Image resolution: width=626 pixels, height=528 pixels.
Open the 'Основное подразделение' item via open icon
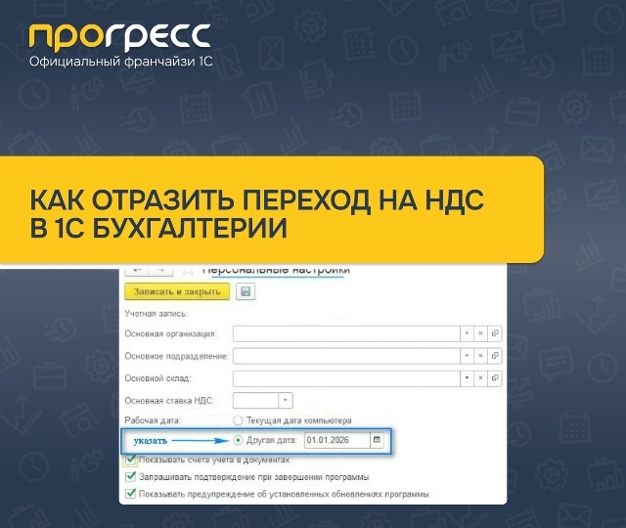[x=495, y=356]
